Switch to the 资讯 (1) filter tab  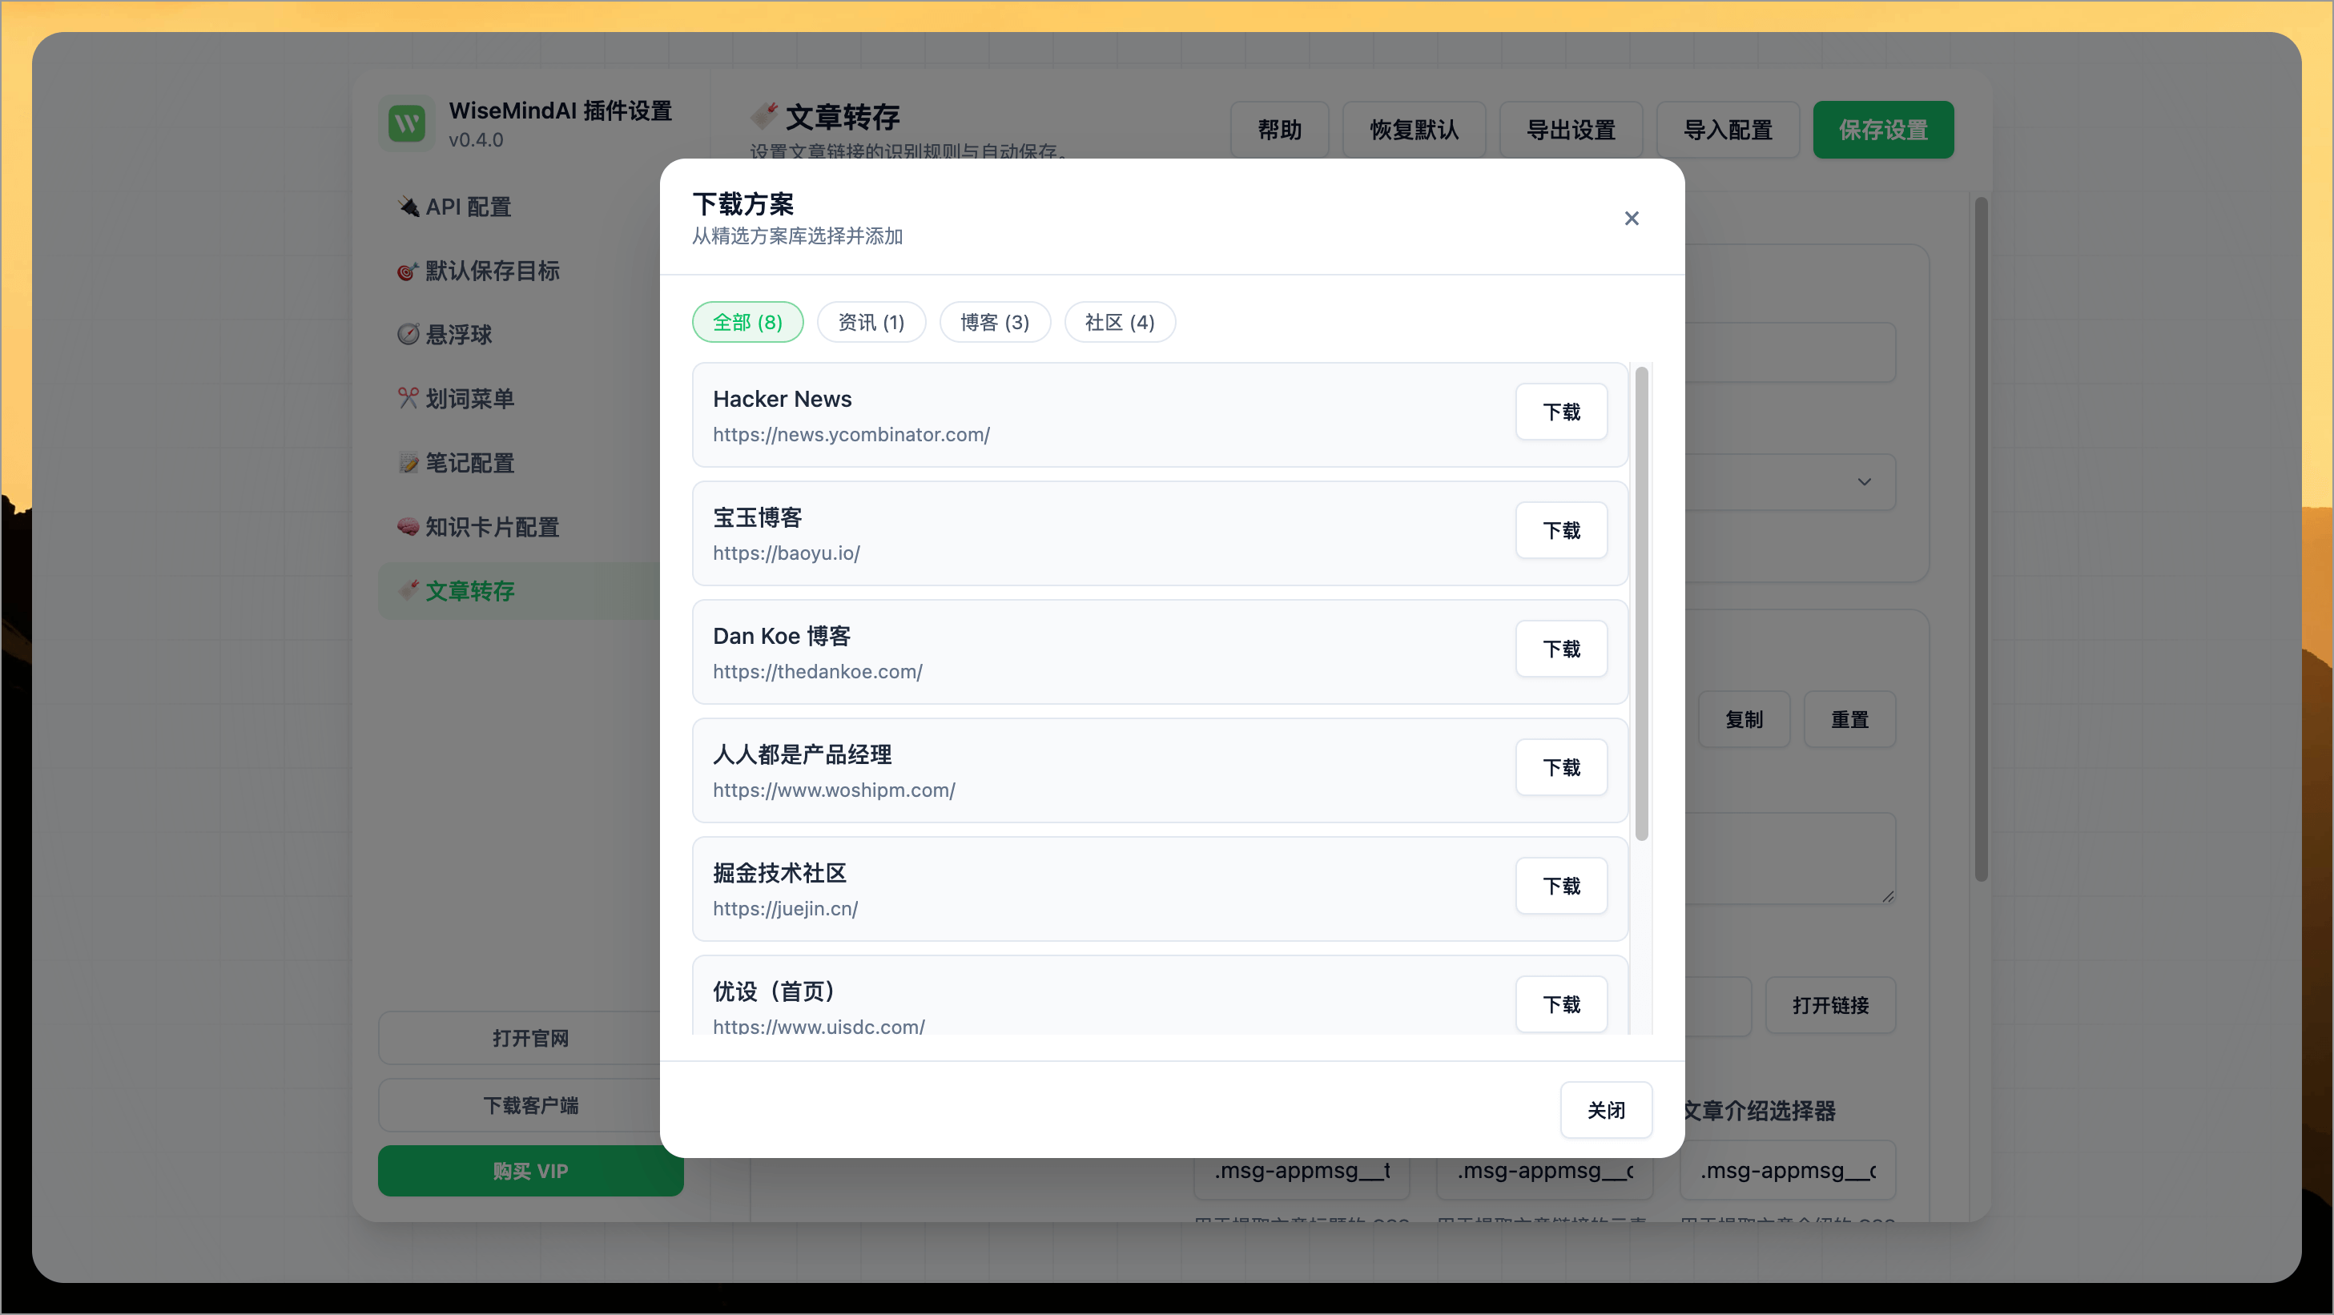pos(871,321)
